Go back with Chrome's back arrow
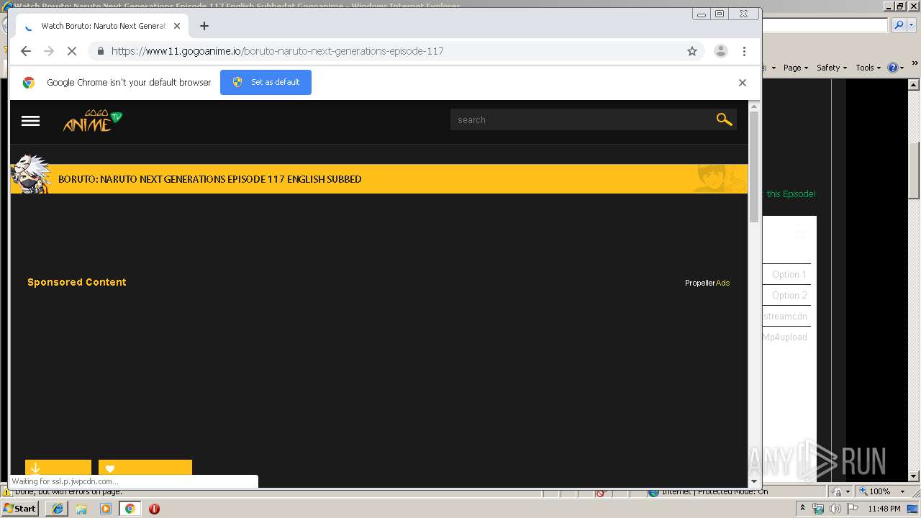The height and width of the screenshot is (518, 921). point(26,51)
